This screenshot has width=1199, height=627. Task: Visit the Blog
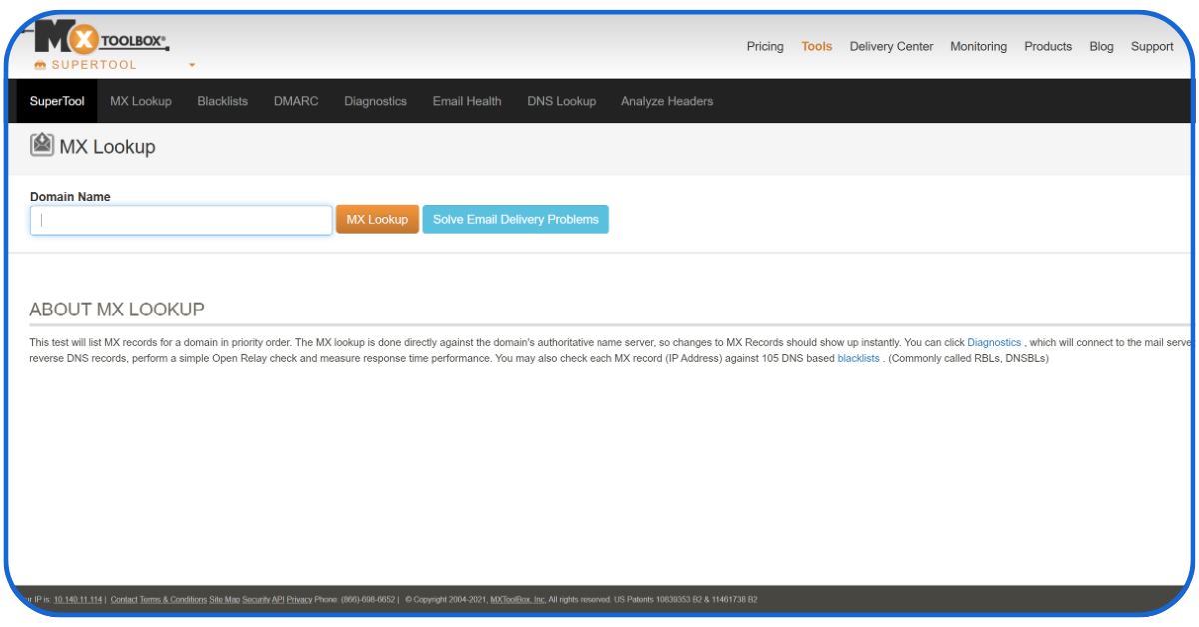[1101, 46]
